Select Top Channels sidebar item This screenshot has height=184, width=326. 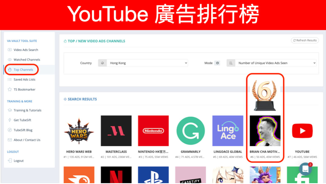pos(23,70)
